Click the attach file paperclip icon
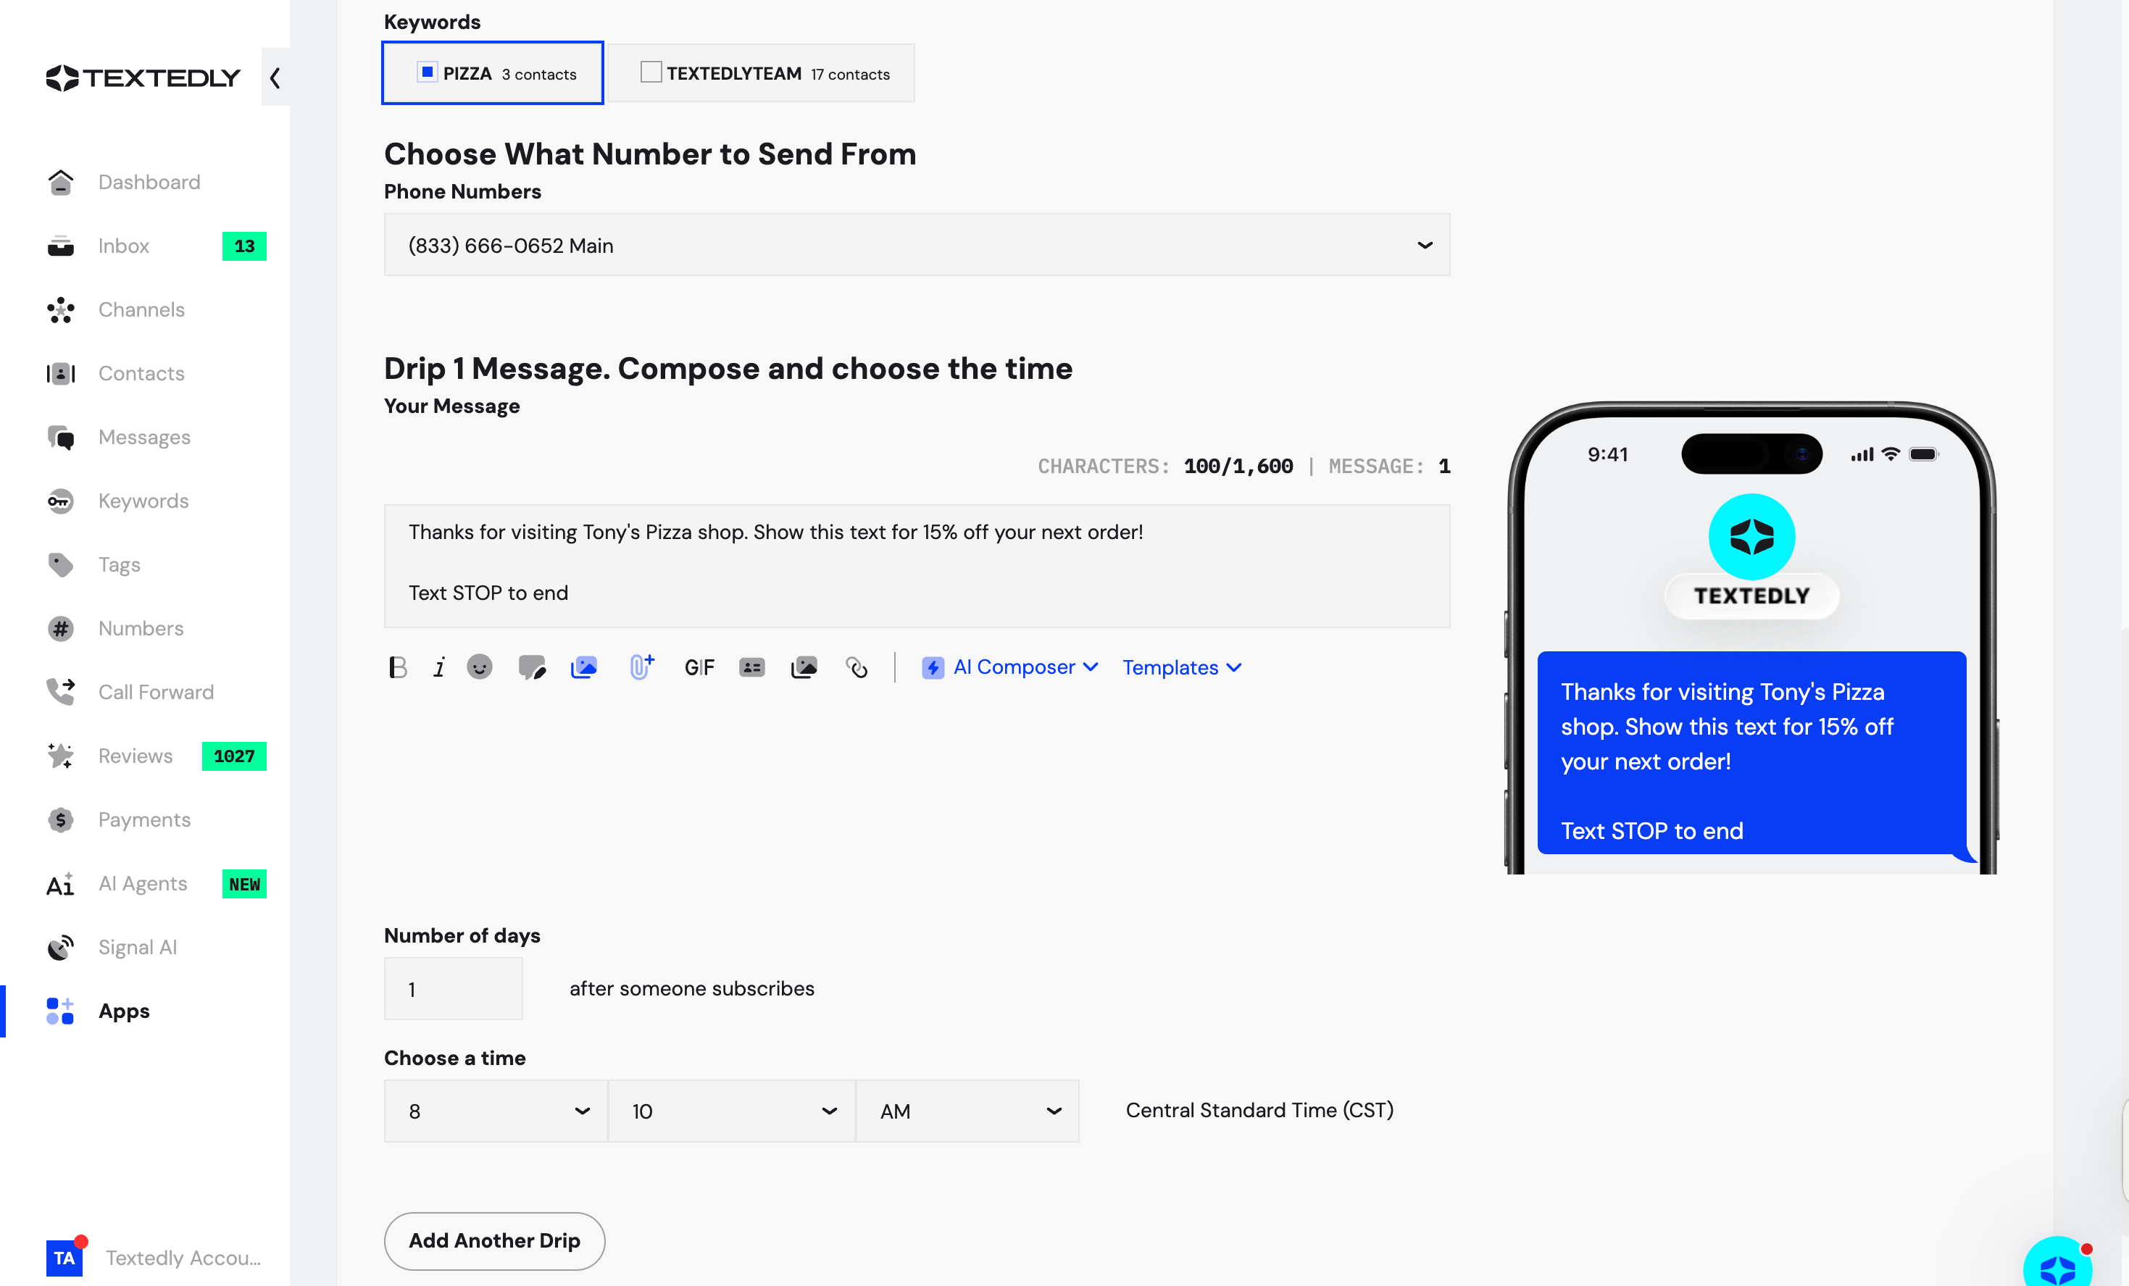 click(x=641, y=667)
